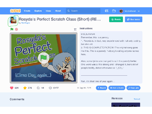Click the red stop button above stage
The image size is (152, 114).
click(16, 29)
